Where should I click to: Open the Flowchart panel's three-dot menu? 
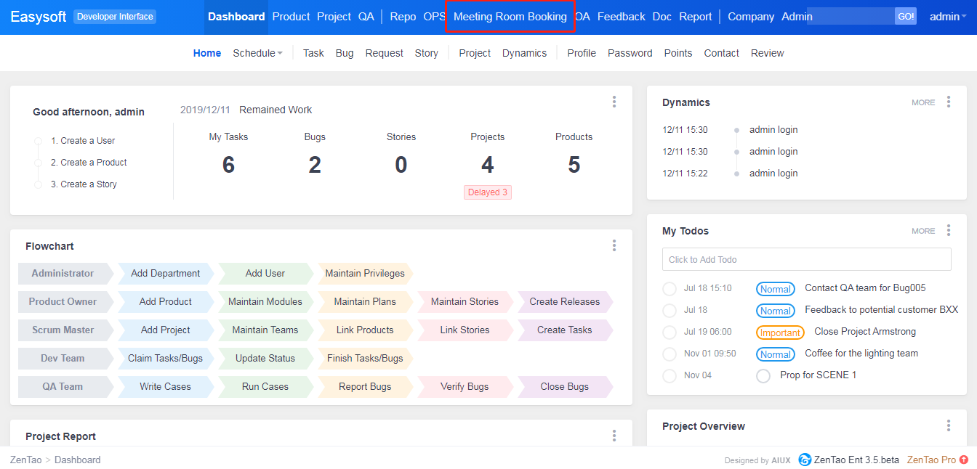pyautogui.click(x=614, y=246)
